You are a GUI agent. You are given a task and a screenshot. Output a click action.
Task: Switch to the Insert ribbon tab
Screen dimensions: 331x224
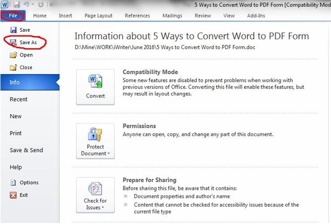65,16
